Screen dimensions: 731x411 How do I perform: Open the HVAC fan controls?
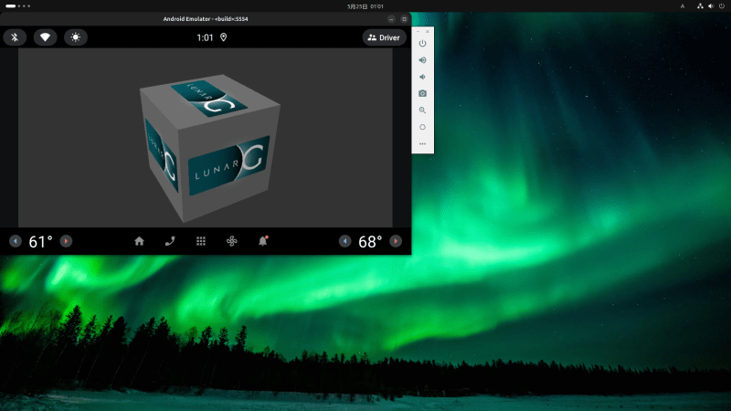tap(232, 241)
